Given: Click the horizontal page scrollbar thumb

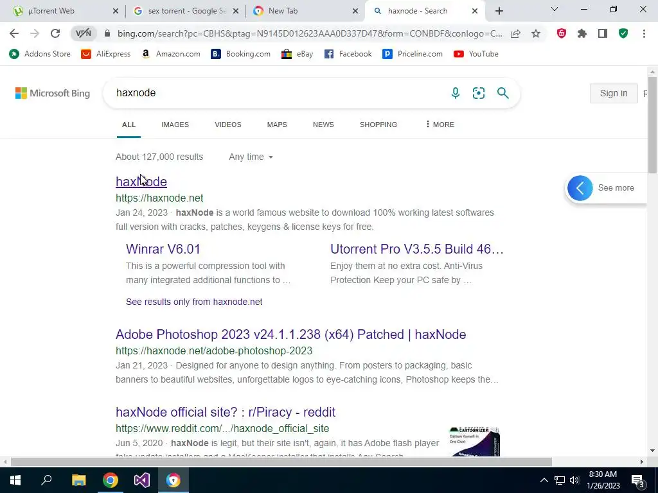Looking at the screenshot, I should coord(281,462).
